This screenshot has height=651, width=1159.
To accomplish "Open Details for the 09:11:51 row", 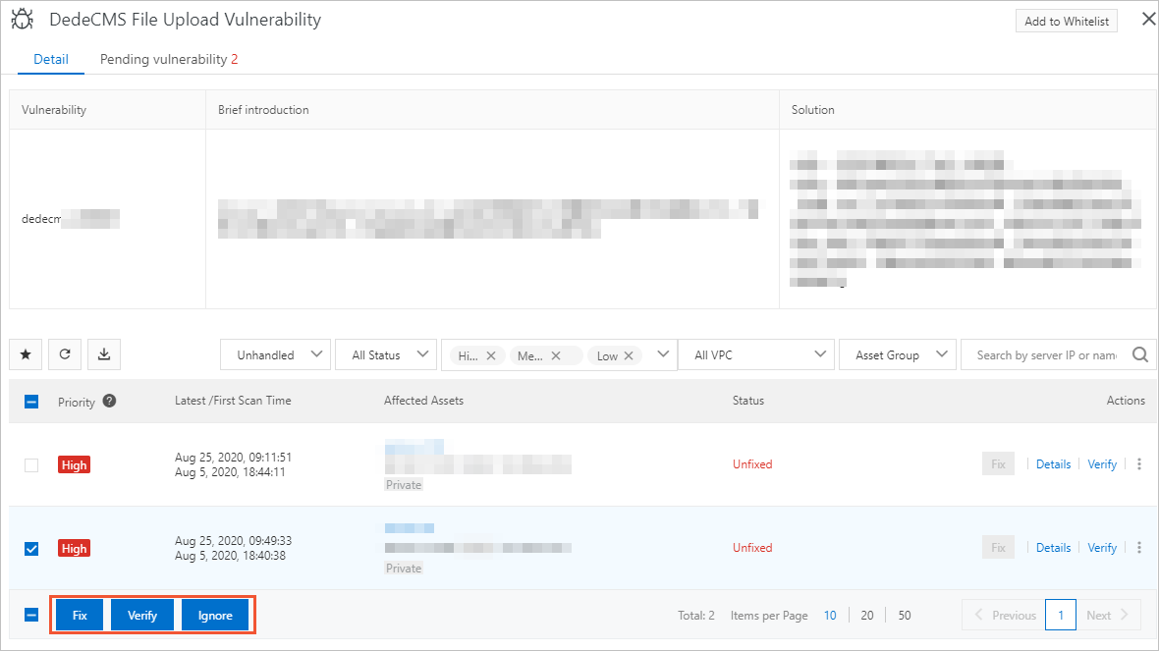I will (1053, 464).
